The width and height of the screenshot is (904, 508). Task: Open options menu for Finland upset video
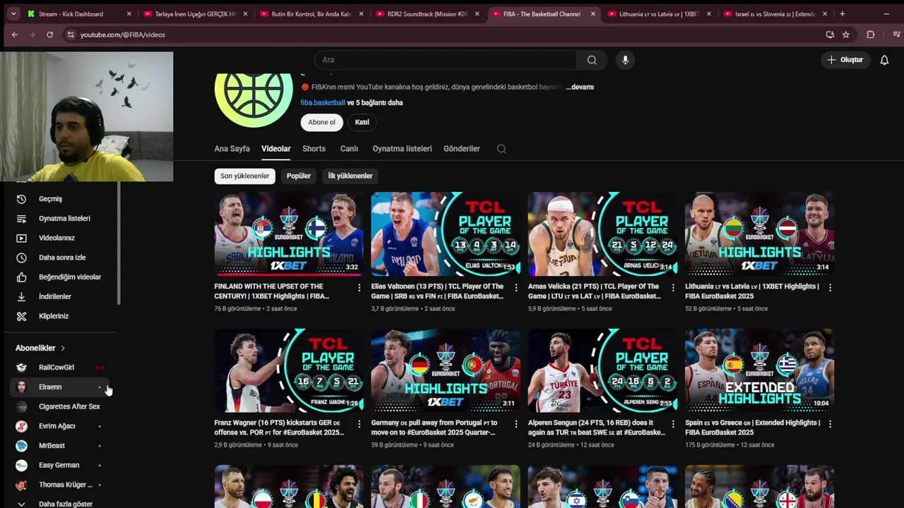point(359,288)
